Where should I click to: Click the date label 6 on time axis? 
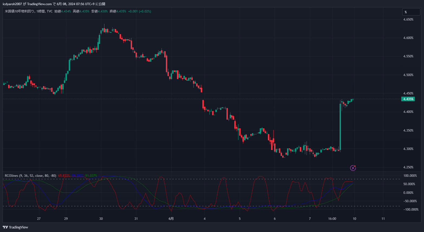click(275, 219)
